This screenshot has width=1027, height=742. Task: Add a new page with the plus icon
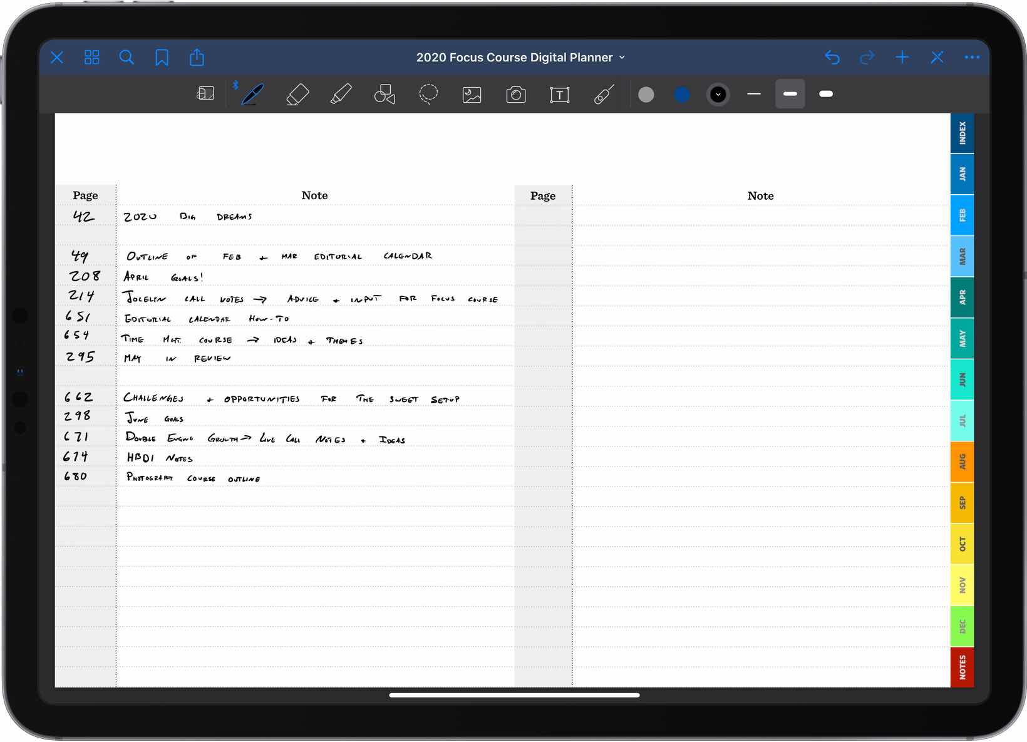tap(902, 58)
